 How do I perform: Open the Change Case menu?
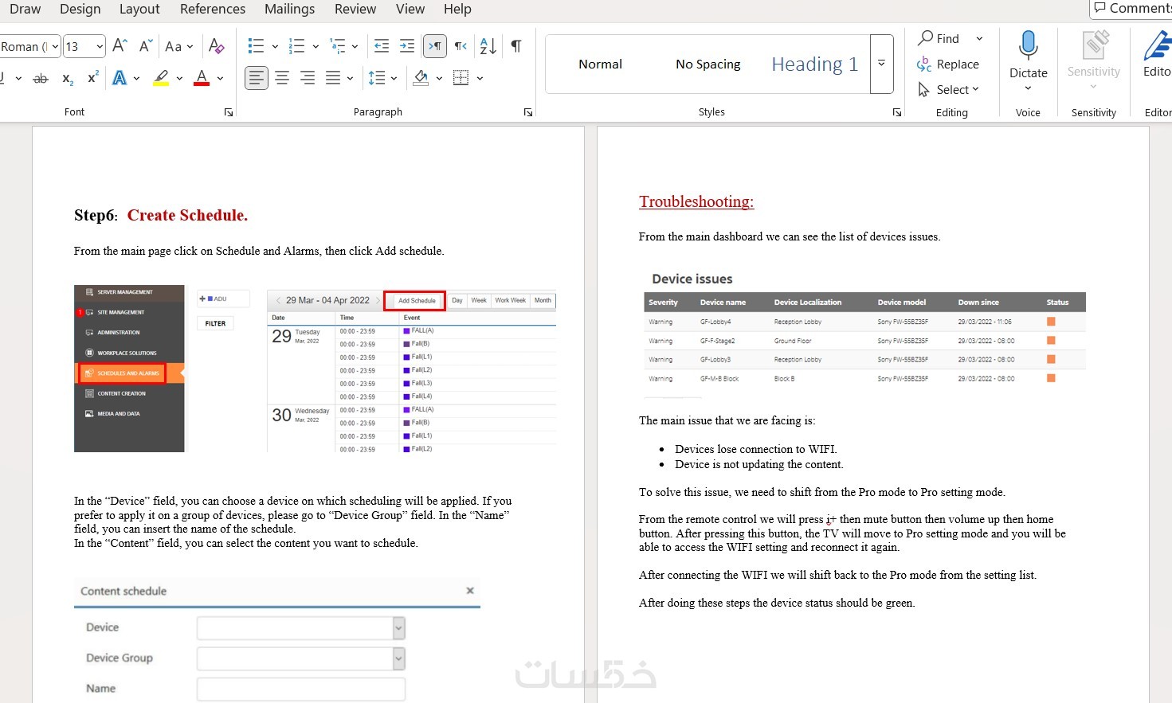tap(178, 46)
